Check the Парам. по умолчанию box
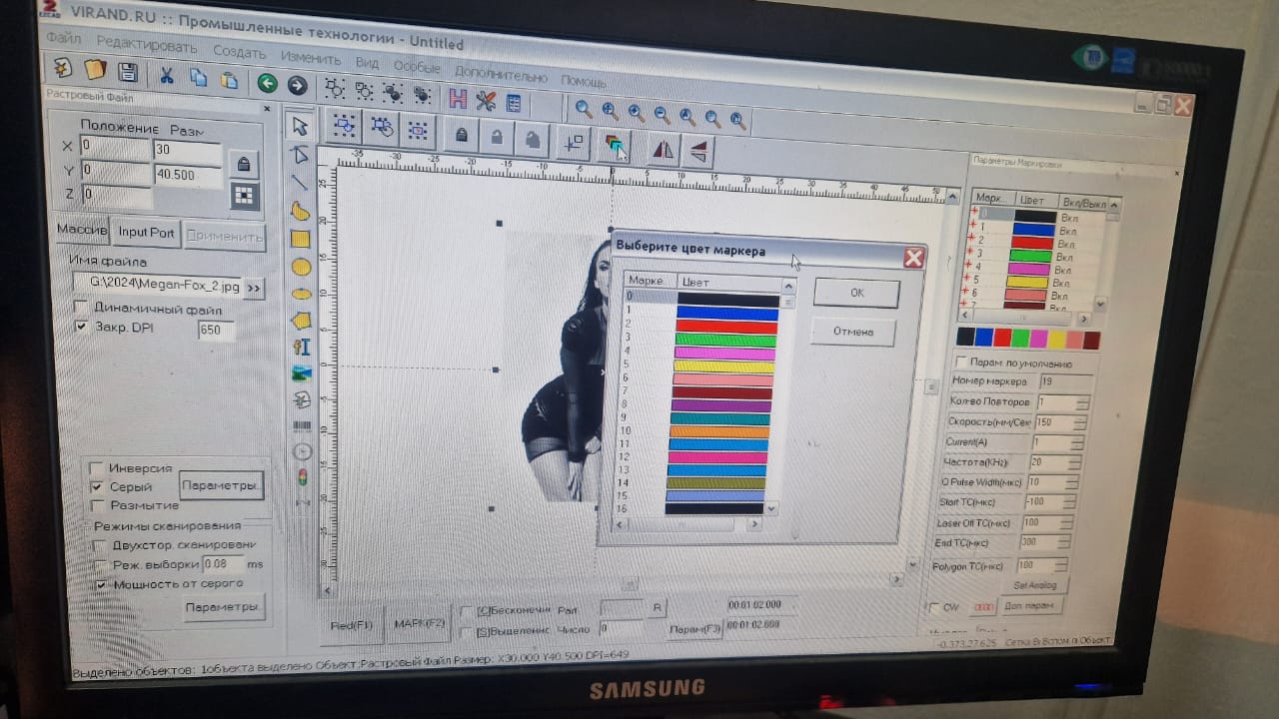This screenshot has width=1279, height=719. [961, 361]
